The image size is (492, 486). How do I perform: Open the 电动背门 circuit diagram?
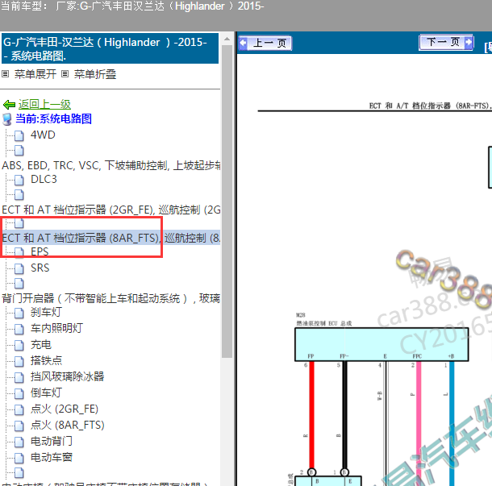(52, 441)
